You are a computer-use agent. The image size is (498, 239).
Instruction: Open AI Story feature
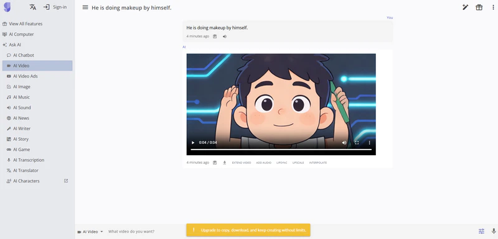coord(37,138)
